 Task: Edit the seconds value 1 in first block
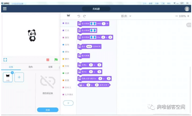click(104, 24)
